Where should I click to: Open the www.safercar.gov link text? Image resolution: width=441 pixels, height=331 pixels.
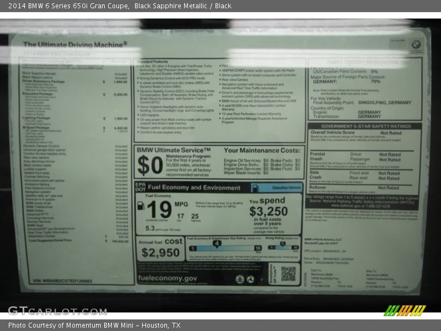(x=361, y=206)
